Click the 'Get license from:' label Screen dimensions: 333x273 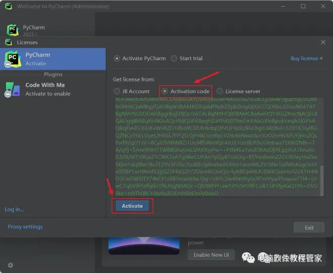click(134, 79)
